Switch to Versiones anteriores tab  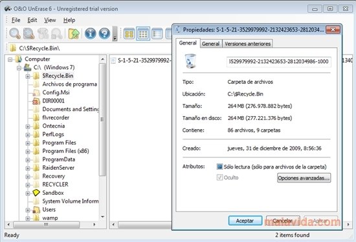coord(247,44)
